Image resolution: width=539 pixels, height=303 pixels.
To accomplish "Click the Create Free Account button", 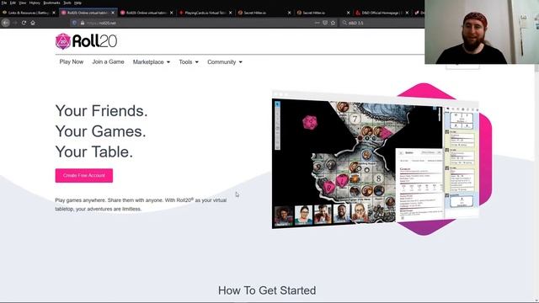I will coord(84,176).
